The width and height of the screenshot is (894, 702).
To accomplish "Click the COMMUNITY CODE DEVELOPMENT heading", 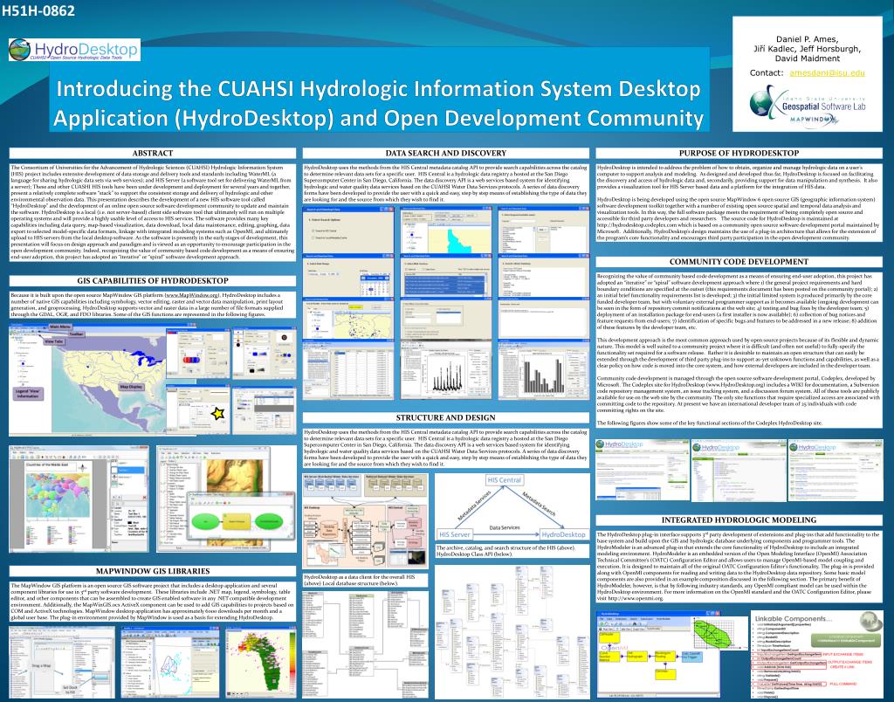I will [x=739, y=262].
